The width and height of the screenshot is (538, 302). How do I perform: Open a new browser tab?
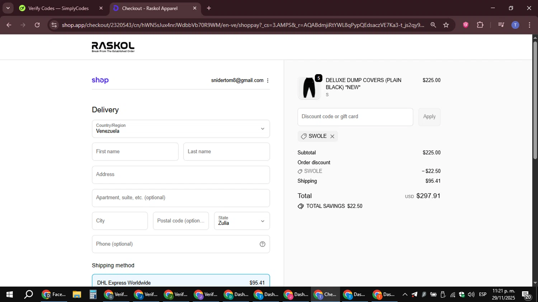[209, 8]
